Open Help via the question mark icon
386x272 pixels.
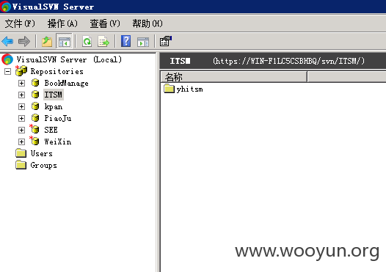[125, 41]
